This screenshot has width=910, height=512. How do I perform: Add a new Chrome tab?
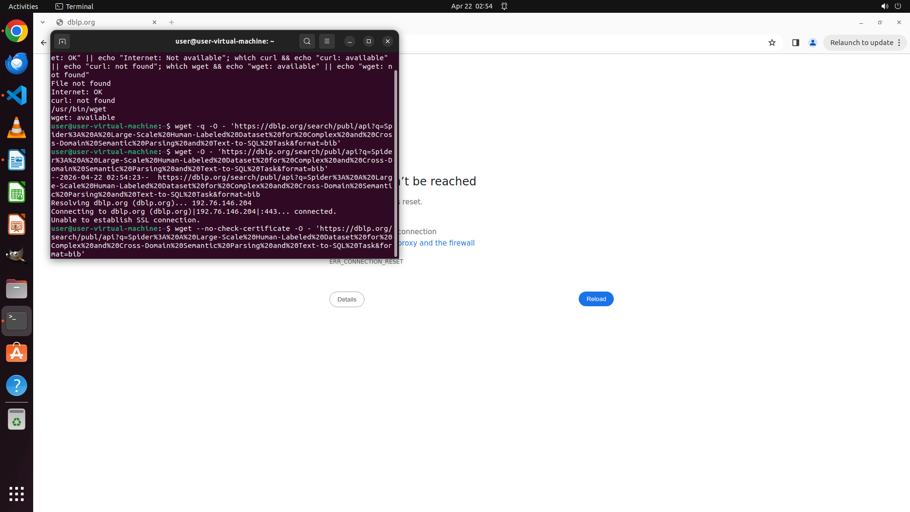[172, 22]
